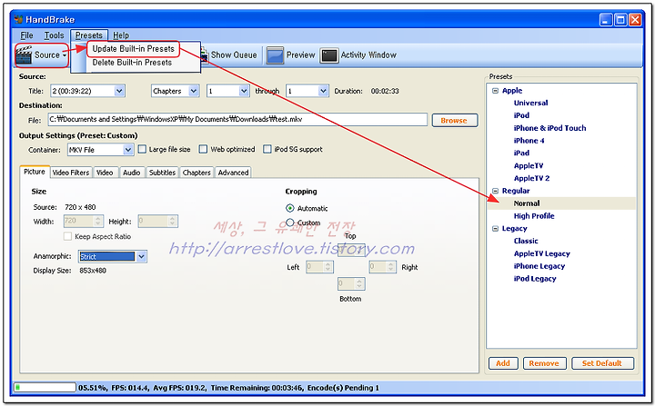Enable Large file size checkbox
Viewport: 655px width, 406px height.
pos(143,149)
